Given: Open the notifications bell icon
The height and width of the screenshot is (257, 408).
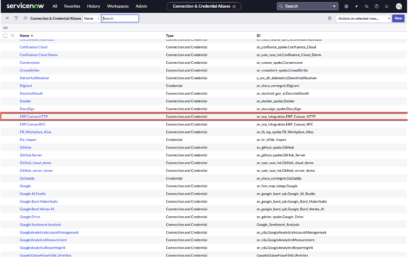Looking at the screenshot, I should (386, 6).
